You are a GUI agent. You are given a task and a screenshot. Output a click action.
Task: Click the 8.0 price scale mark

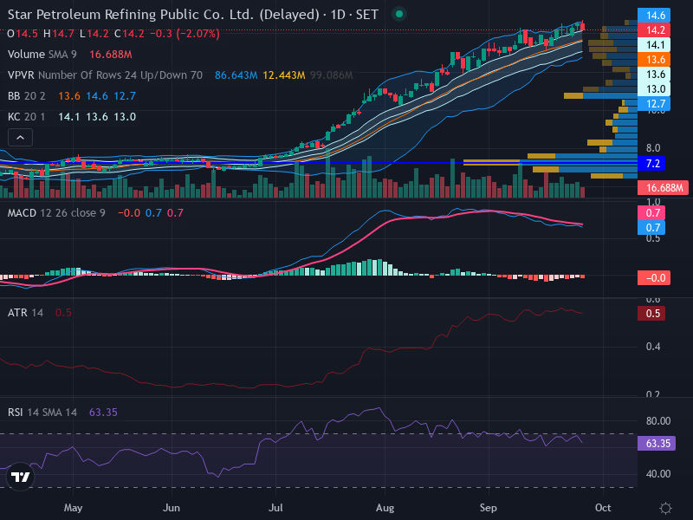(x=653, y=147)
